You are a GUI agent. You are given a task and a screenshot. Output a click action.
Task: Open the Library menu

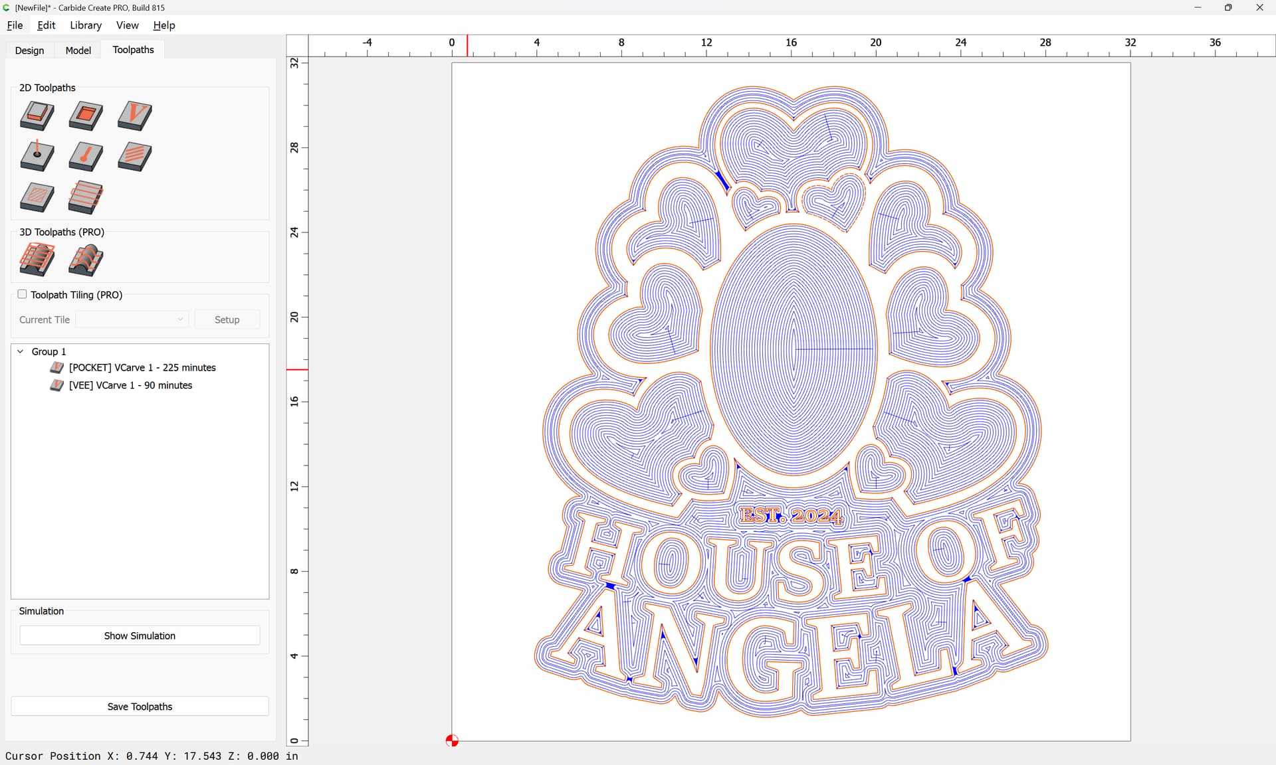(86, 25)
